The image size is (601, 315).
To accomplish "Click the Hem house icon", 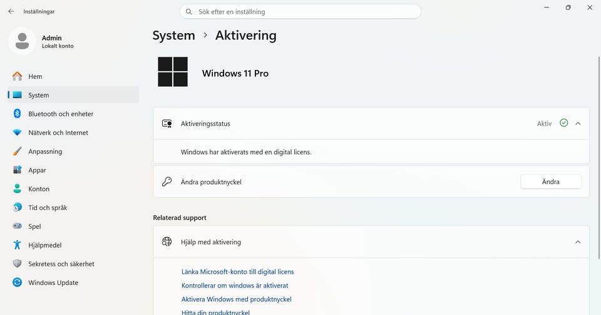I will tap(18, 76).
